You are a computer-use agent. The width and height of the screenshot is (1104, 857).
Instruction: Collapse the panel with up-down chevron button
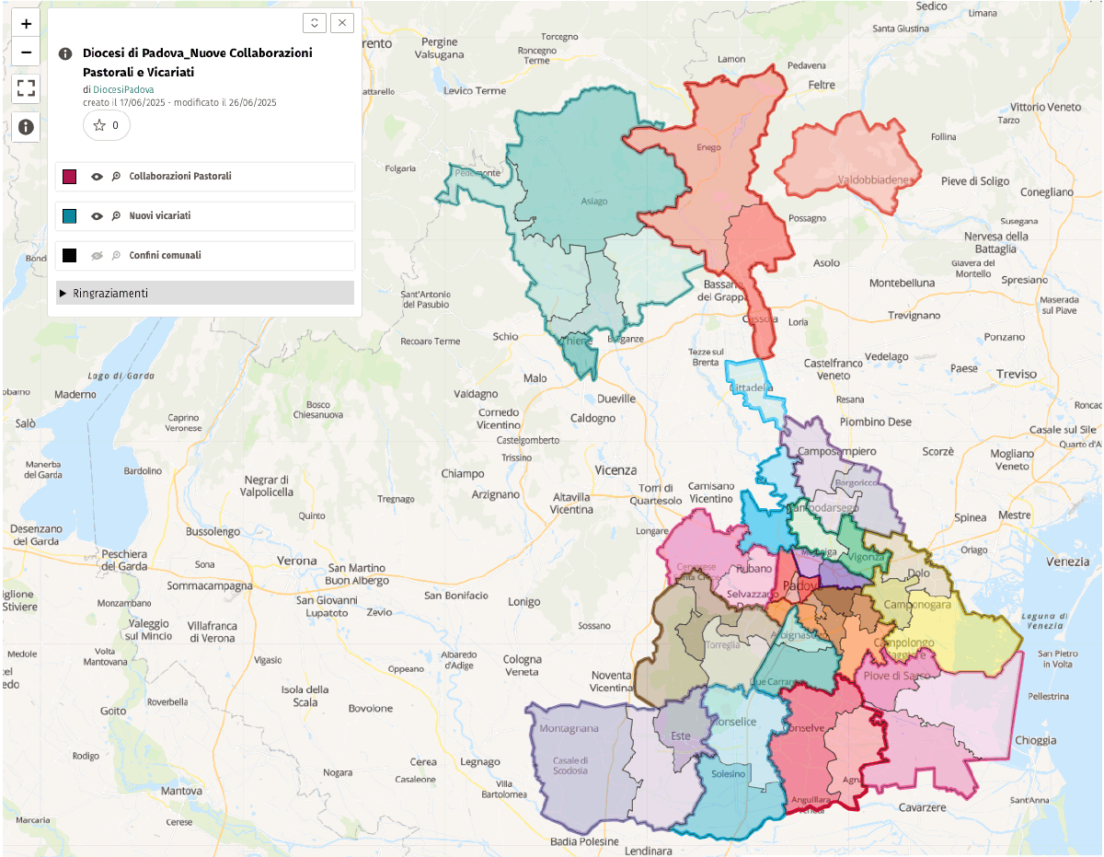[315, 24]
